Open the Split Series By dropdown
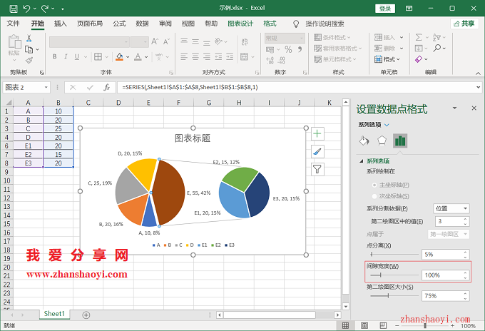 451,208
